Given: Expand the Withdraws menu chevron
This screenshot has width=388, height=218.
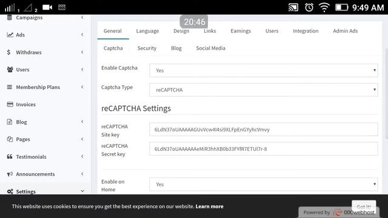Looking at the screenshot, I should [x=82, y=52].
